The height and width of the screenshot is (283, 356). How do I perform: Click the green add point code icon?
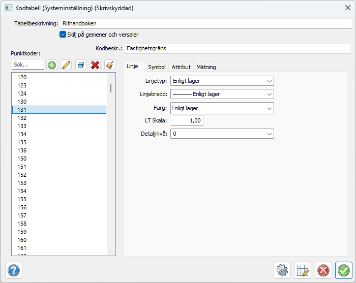coord(52,65)
